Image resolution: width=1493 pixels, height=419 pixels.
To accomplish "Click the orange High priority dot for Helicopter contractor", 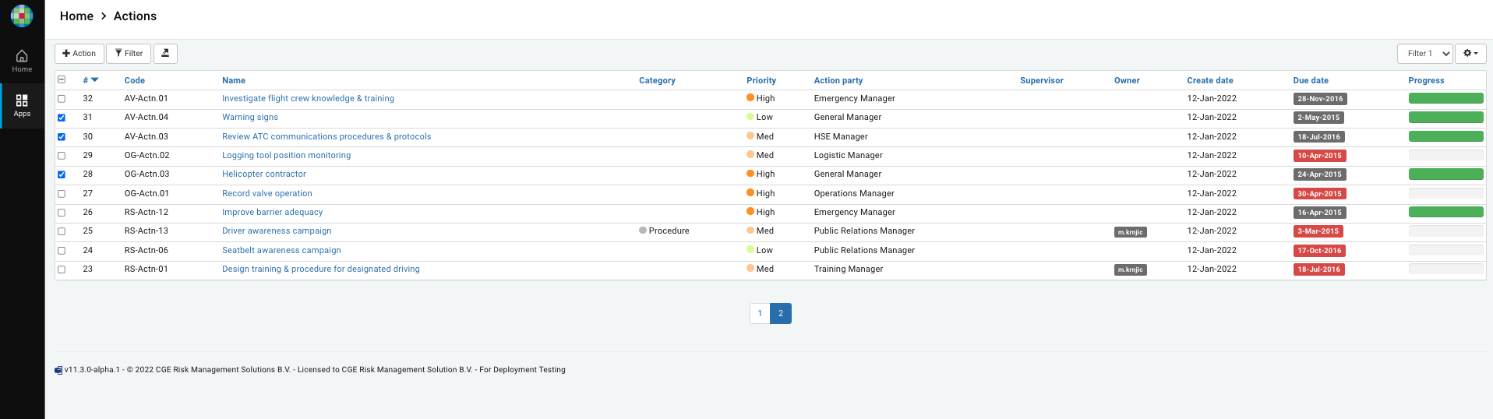I will pos(750,174).
